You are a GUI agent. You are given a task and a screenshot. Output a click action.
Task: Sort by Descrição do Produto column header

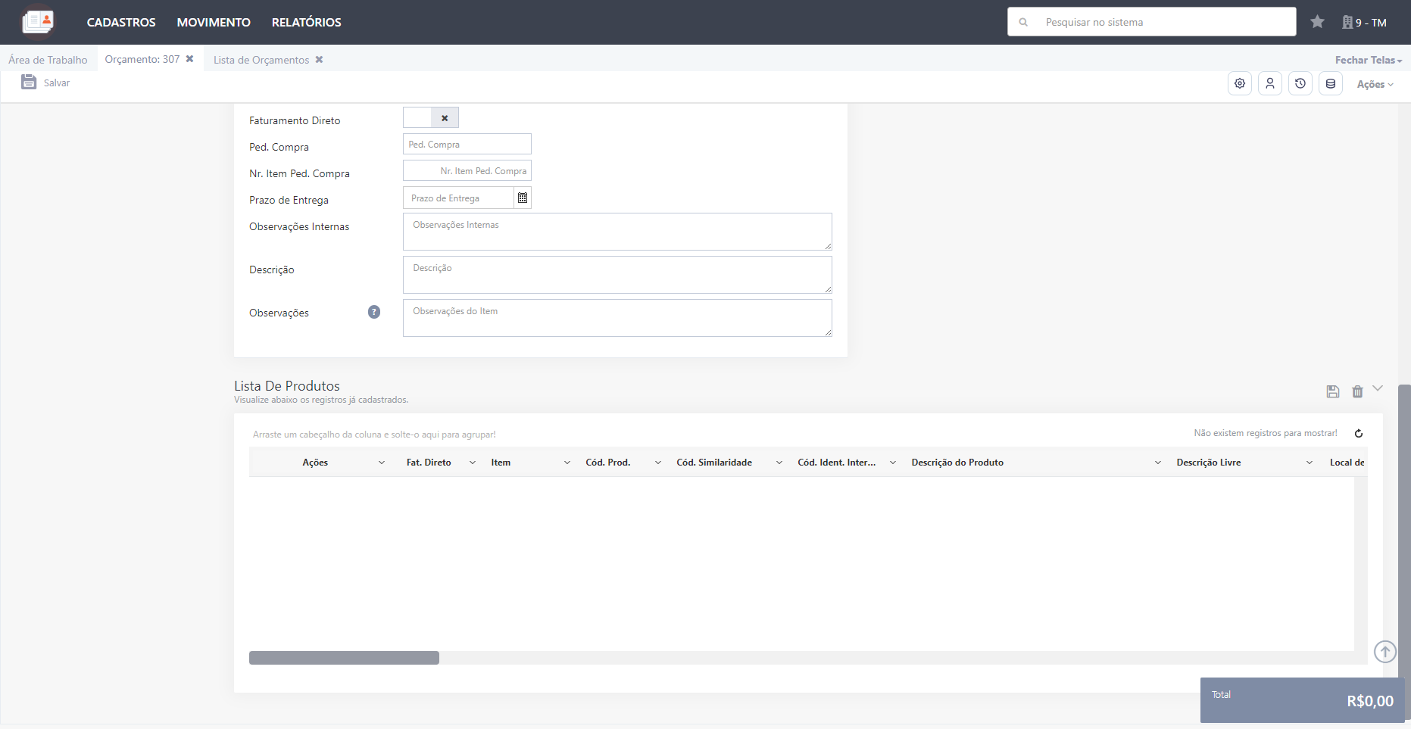point(957,463)
